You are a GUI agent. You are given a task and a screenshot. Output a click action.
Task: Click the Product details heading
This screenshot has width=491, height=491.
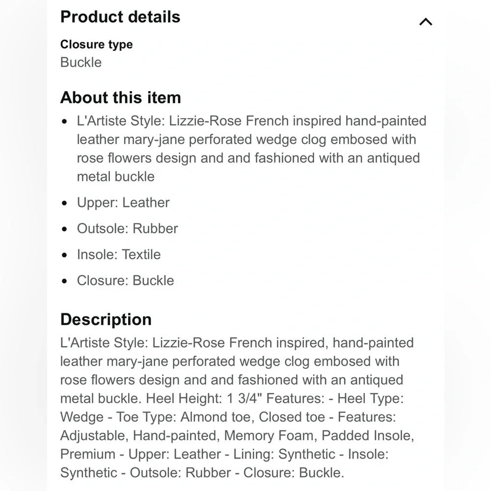120,17
